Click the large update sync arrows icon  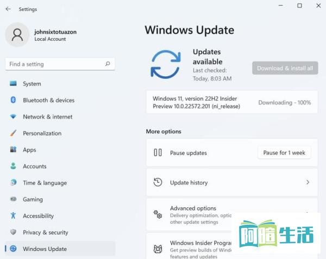pyautogui.click(x=166, y=64)
